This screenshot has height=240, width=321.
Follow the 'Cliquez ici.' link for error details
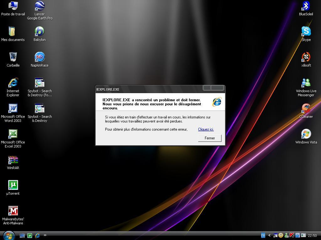[206, 129]
